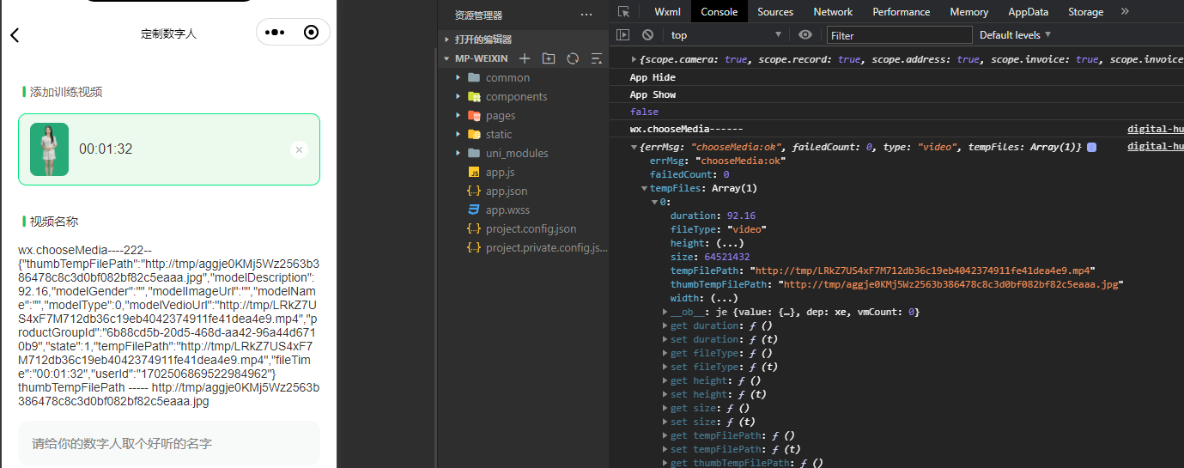The image size is (1184, 468).
Task: Click the new folder icon in MP-WEIXIN
Action: tap(549, 58)
